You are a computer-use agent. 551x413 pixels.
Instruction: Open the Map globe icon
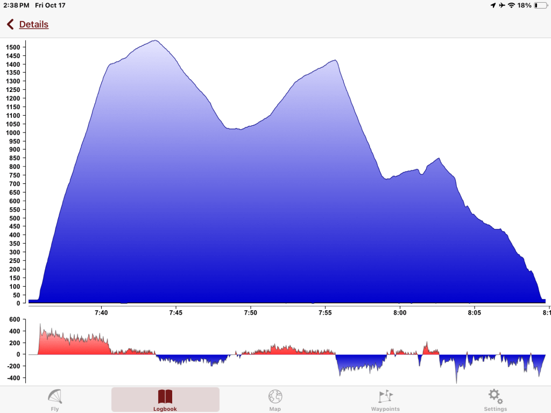coord(275,397)
